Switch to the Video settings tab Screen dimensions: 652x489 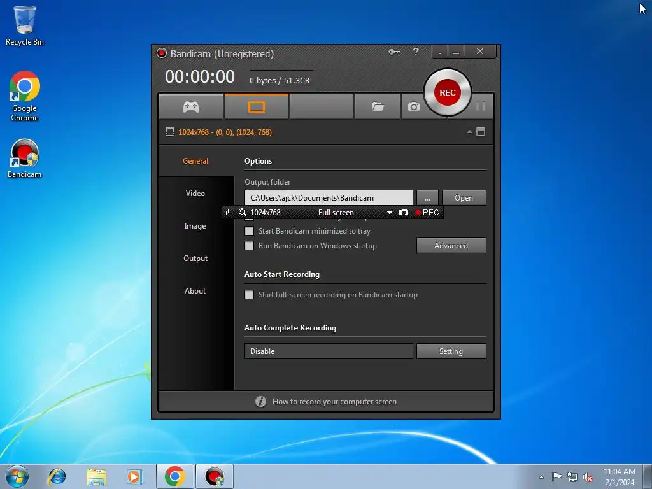point(195,194)
